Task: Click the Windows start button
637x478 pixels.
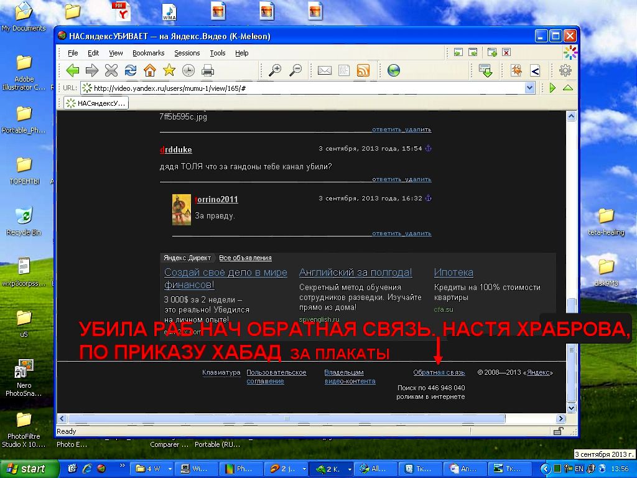Action: 29,469
